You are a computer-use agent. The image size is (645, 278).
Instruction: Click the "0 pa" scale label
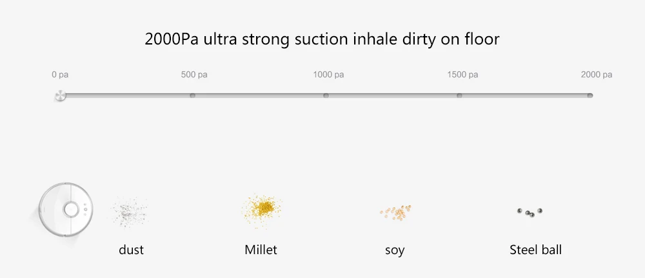point(60,75)
